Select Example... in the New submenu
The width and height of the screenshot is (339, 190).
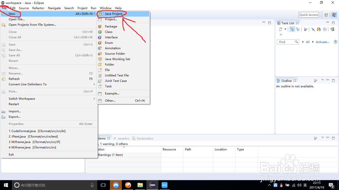123,93
